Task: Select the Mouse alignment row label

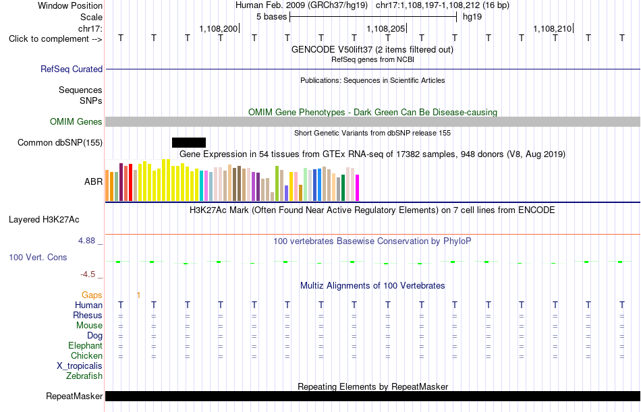Action: (89, 325)
